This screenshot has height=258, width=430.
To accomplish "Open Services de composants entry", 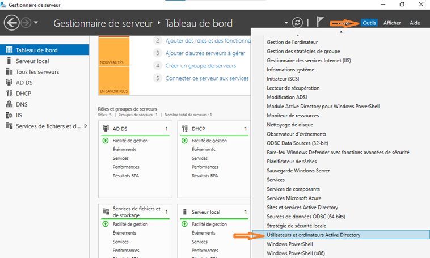I will tap(293, 189).
